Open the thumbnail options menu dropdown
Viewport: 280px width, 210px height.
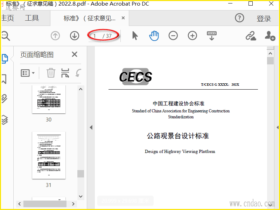28,73
